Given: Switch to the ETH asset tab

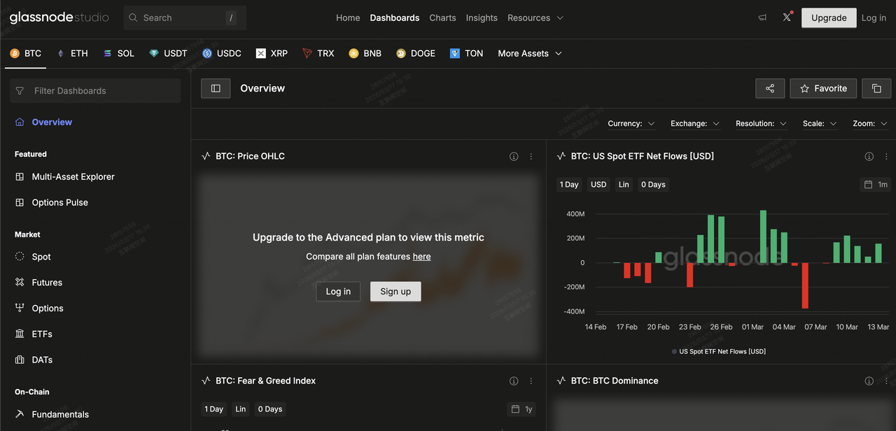Looking at the screenshot, I should point(72,53).
